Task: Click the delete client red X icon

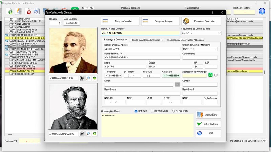Action: (28, 11)
